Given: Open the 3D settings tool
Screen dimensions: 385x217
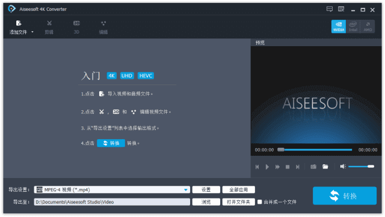Looking at the screenshot, I should click(76, 27).
